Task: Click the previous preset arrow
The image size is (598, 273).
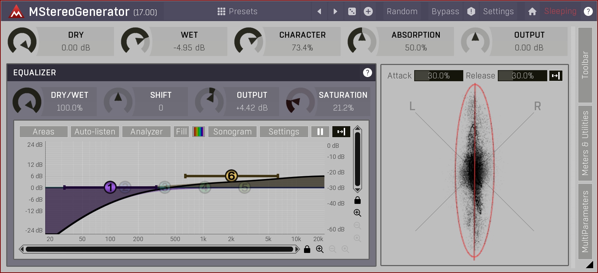Action: [319, 11]
